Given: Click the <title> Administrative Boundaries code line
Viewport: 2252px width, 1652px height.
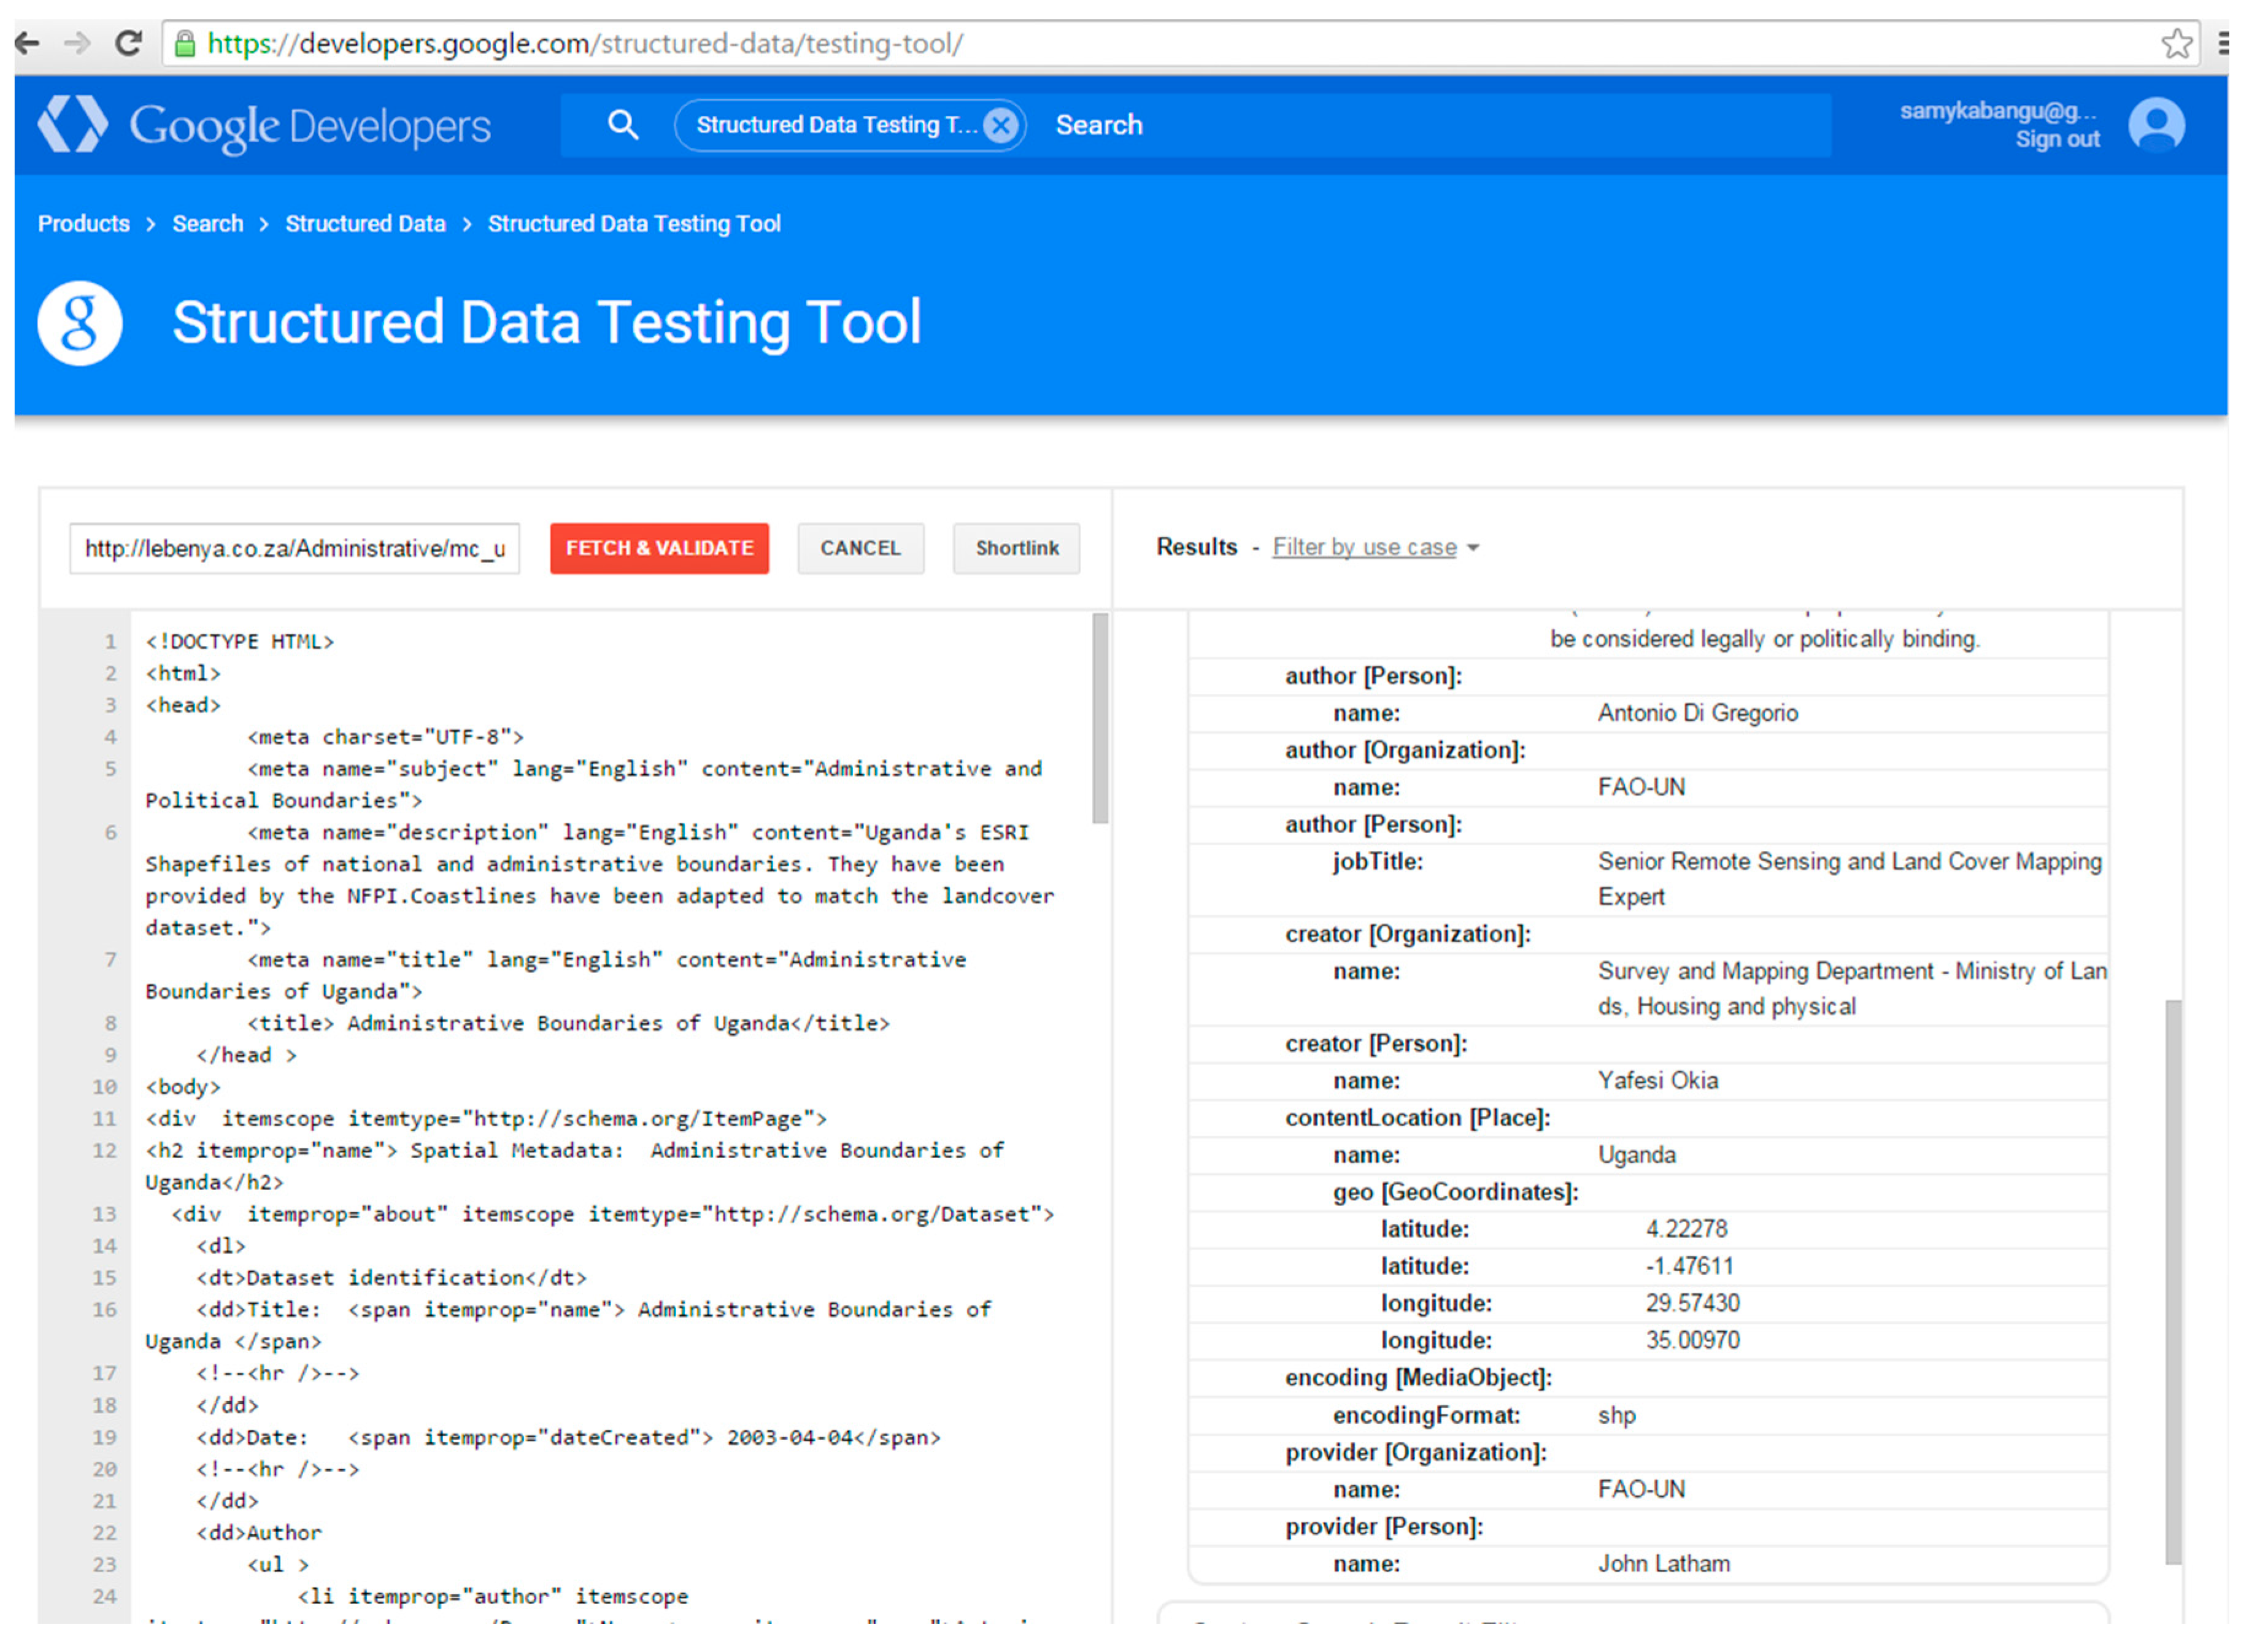Looking at the screenshot, I should coord(569,1023).
